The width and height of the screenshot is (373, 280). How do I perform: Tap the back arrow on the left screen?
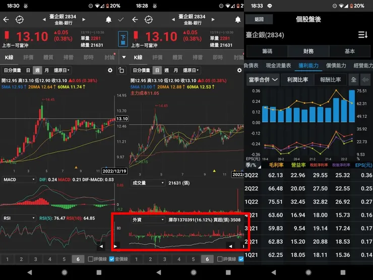[6, 20]
